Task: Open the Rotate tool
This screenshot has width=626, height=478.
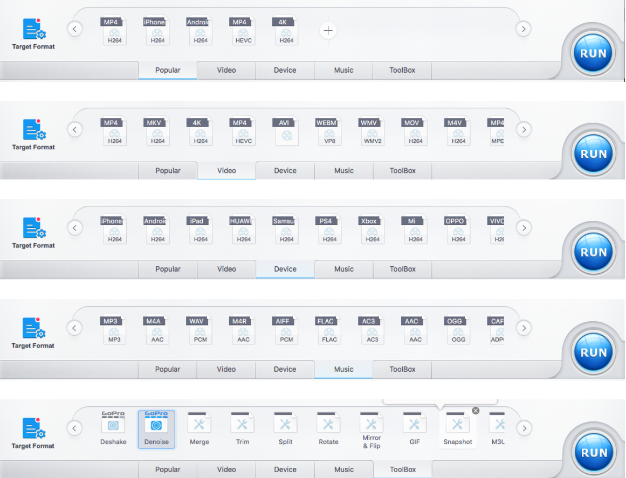Action: (328, 429)
